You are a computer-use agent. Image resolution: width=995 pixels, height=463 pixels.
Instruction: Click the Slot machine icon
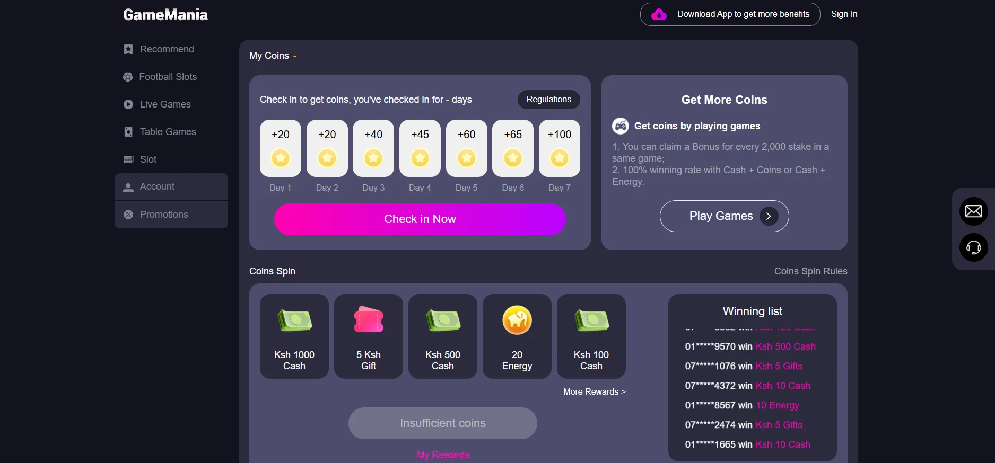click(x=128, y=159)
